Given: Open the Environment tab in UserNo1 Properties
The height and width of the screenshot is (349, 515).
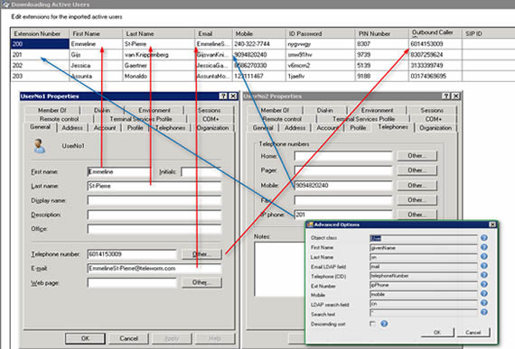Looking at the screenshot, I should coord(154,110).
